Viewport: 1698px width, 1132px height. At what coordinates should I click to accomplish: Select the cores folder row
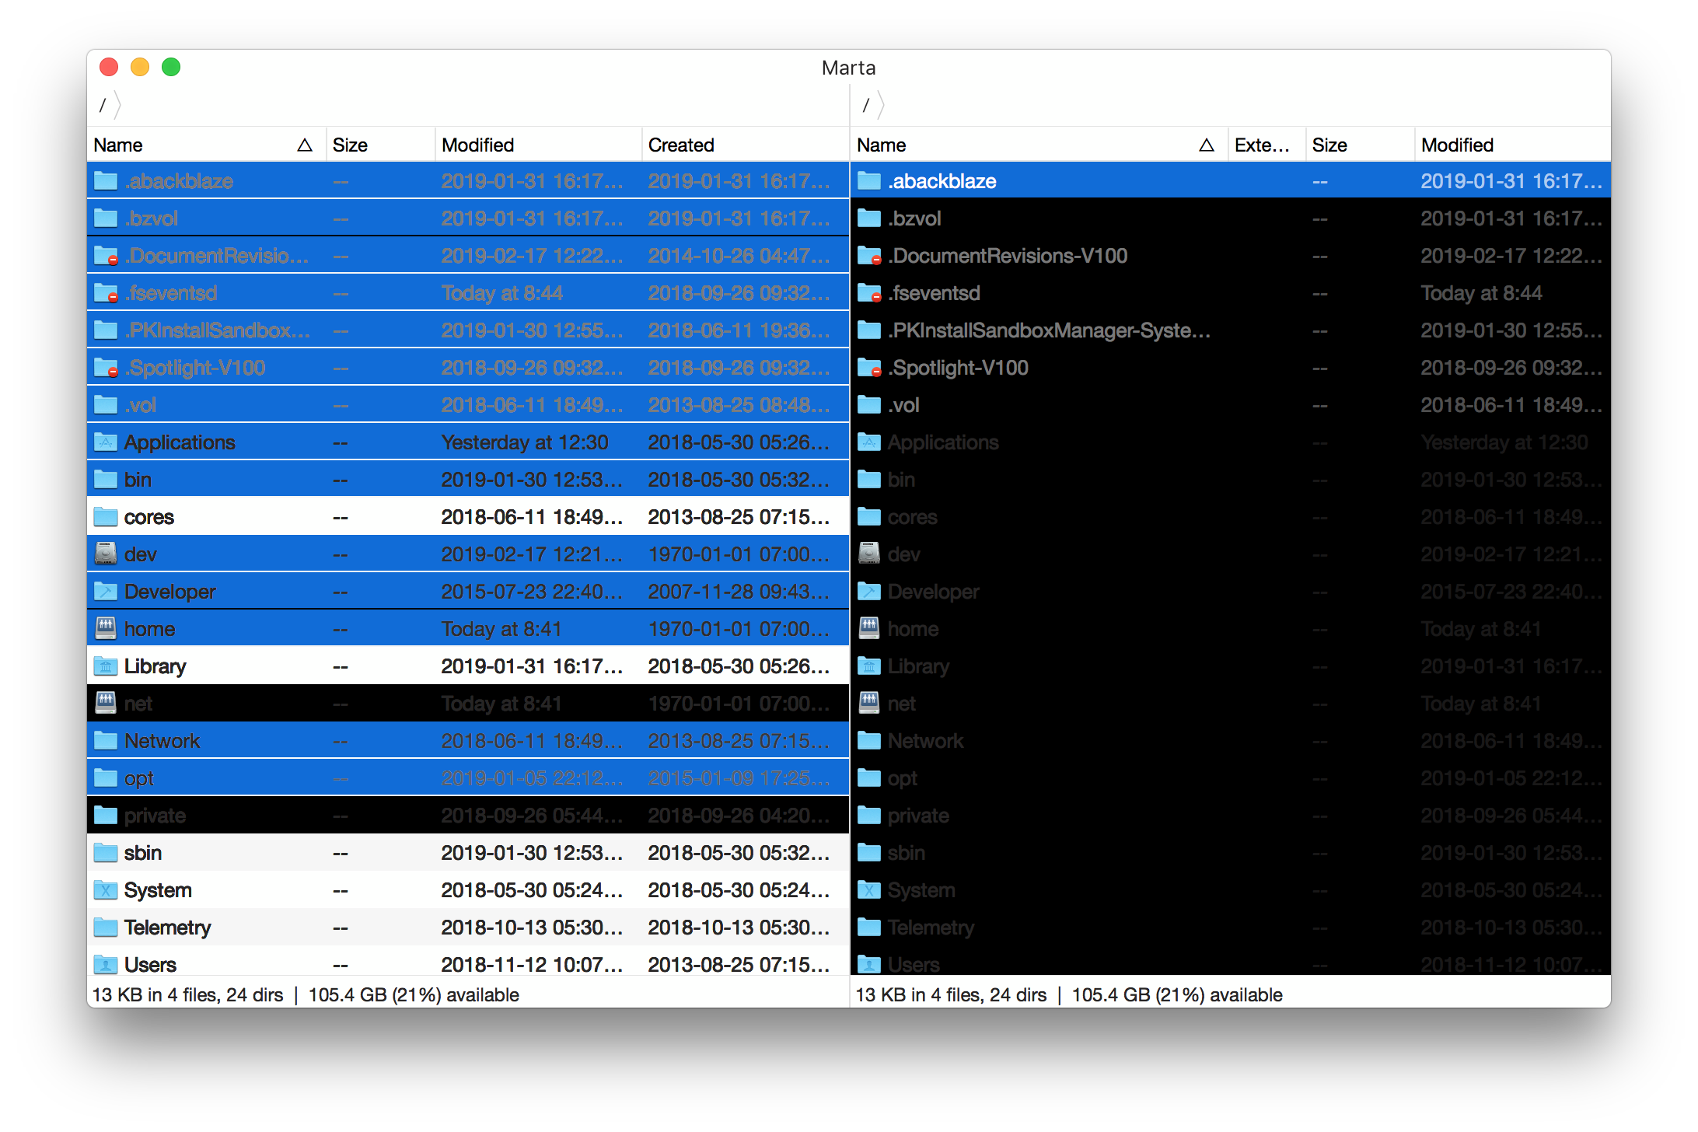tap(311, 516)
